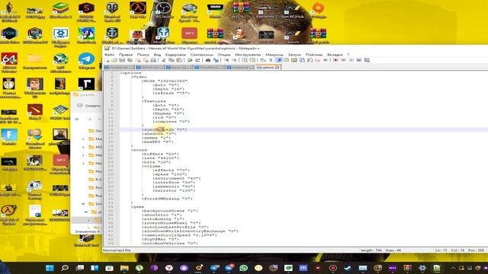488x274 pixels.
Task: Open the Макросы menu
Action: pyautogui.click(x=274, y=55)
